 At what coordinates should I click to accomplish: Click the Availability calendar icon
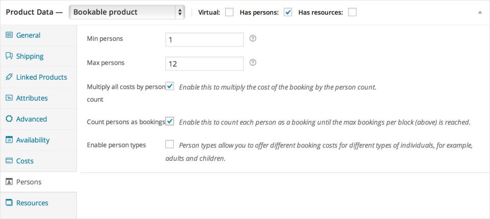click(9, 140)
